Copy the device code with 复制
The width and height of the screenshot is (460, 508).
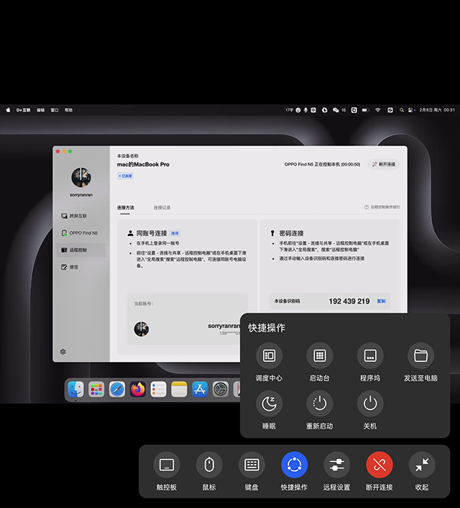click(381, 301)
